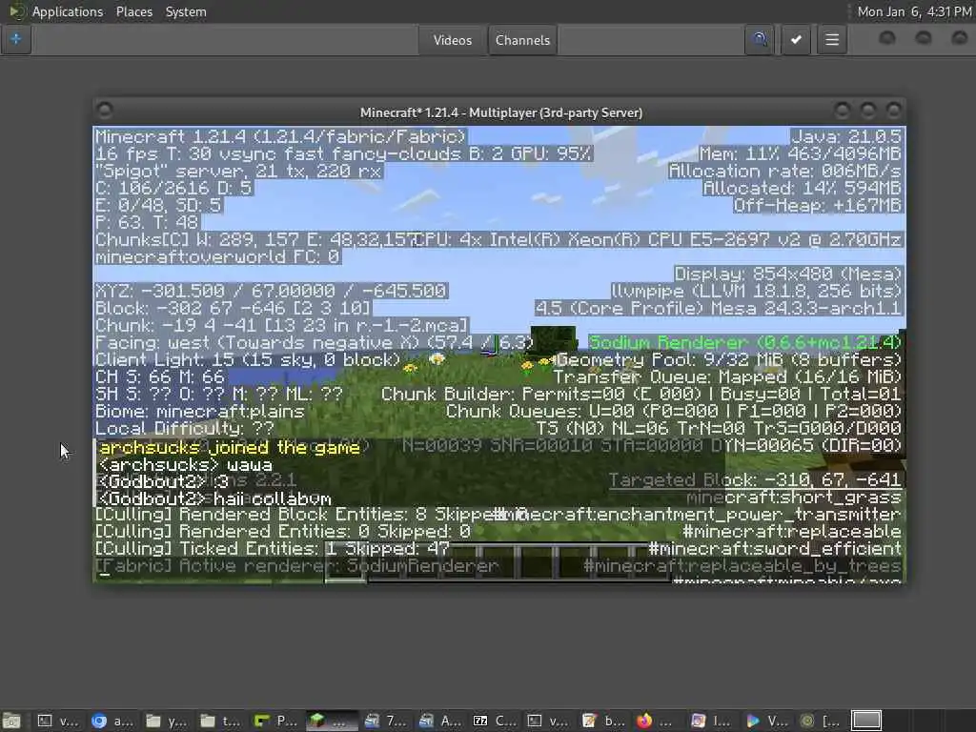Select the second terminal 'v...' taskbar entry

pyautogui.click(x=548, y=721)
